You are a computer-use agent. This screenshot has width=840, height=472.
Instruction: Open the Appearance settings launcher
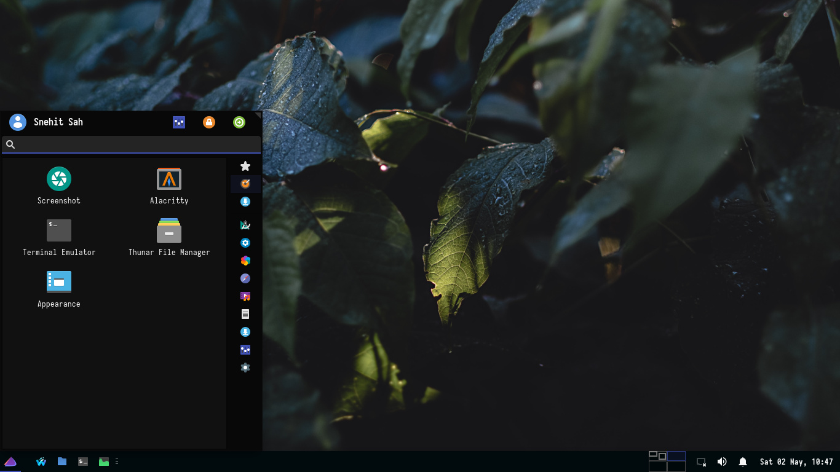59,289
